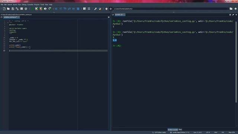238x134 pixels.
Task: Open the Search menu
Action: coord(10,4)
